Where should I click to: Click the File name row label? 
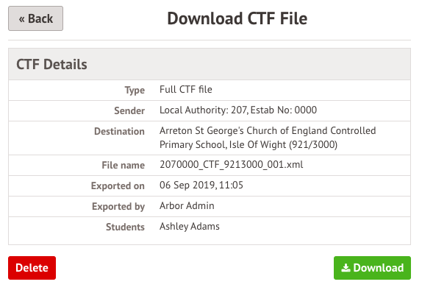[x=124, y=165]
